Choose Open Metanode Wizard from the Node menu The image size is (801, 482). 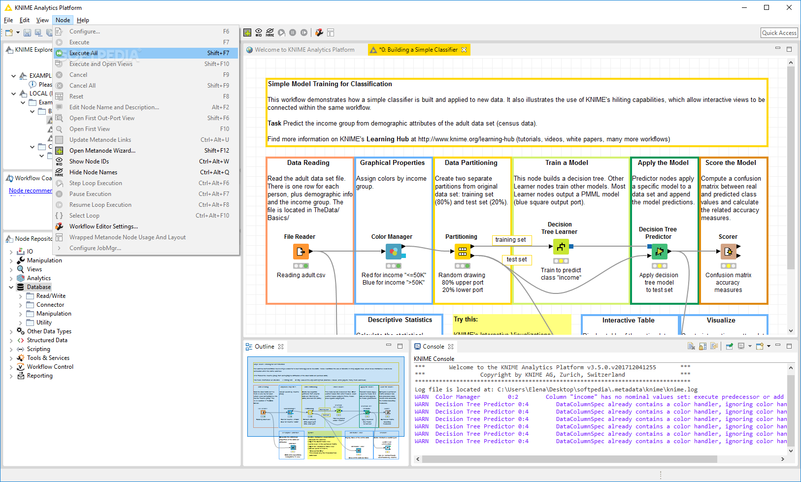click(x=146, y=151)
